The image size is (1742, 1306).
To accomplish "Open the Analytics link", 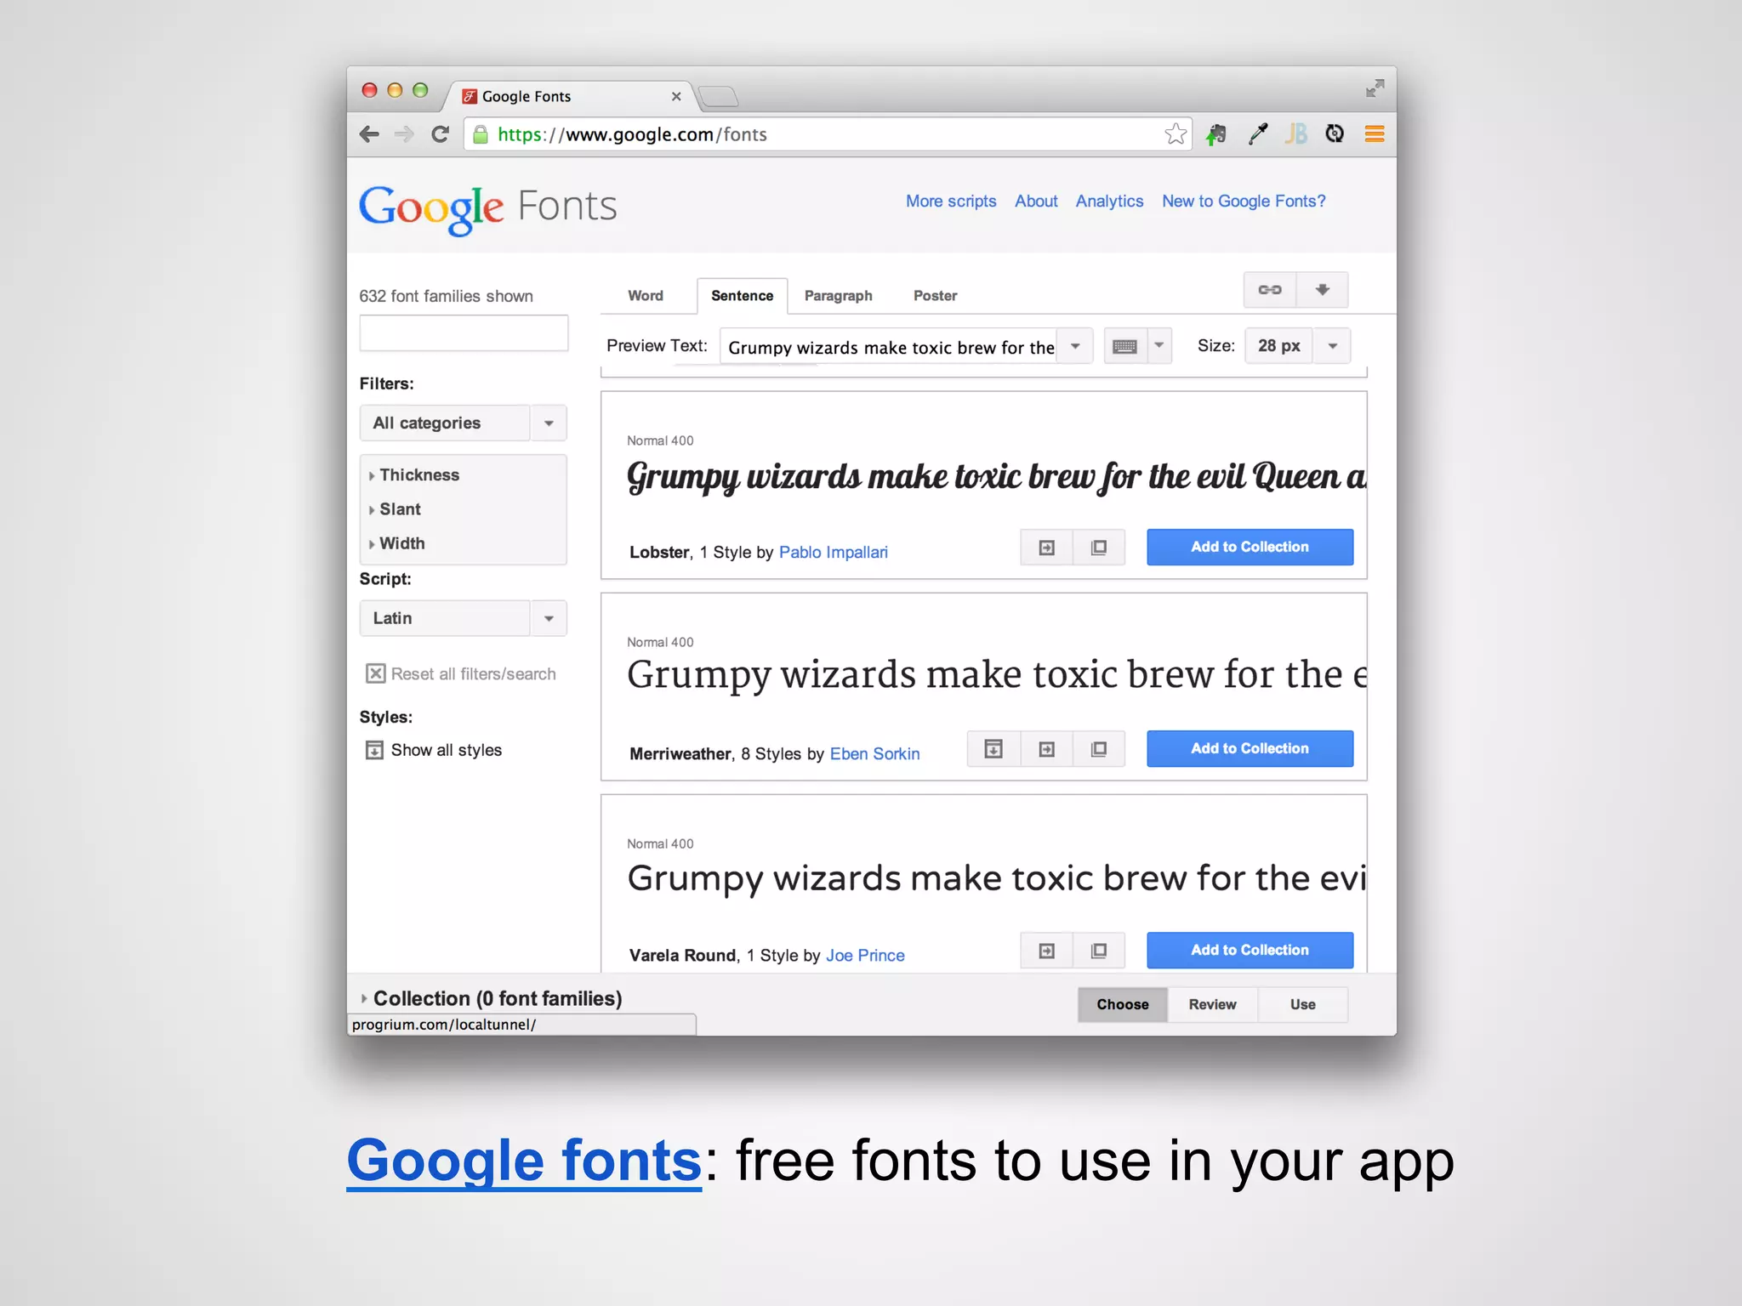I will [1109, 202].
